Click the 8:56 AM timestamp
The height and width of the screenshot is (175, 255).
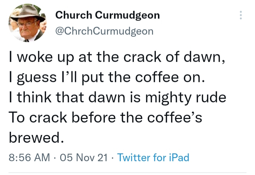[29, 157]
